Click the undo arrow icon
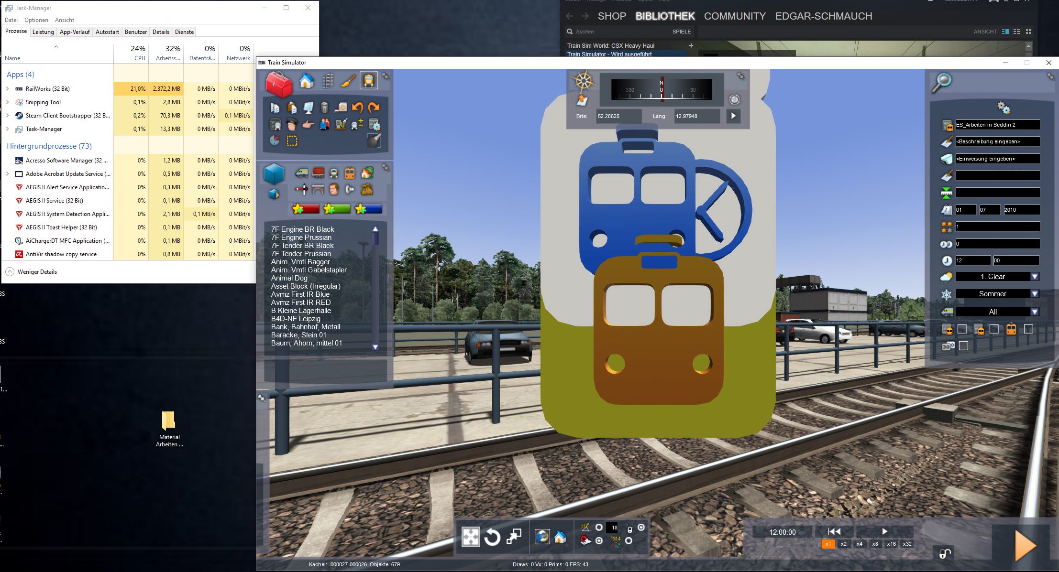 (x=357, y=108)
